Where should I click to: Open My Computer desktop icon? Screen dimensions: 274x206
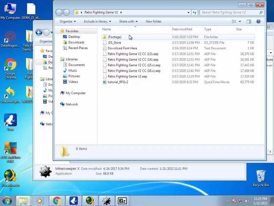(x=10, y=11)
